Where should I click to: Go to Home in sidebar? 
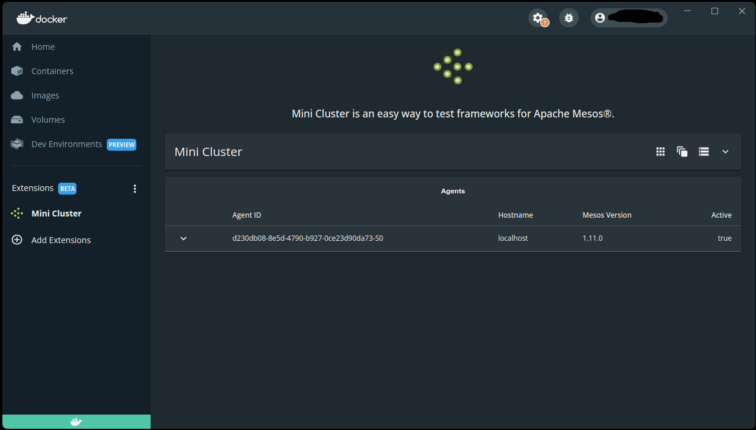[x=43, y=47]
